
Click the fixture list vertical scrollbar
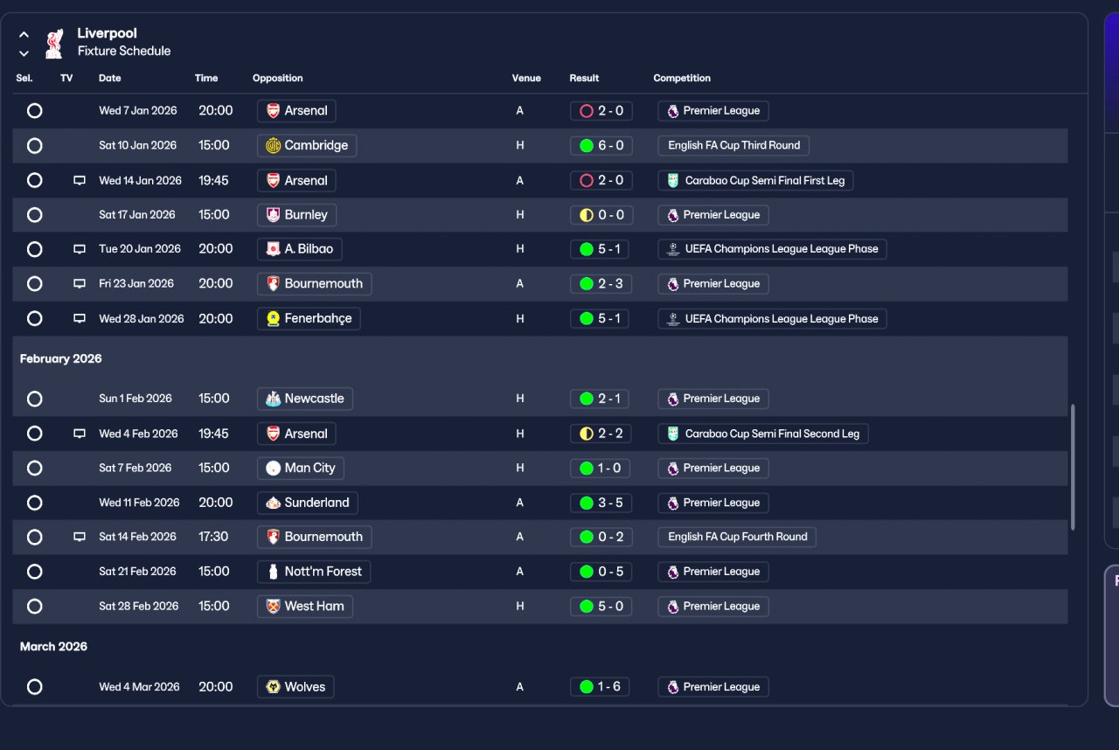point(1073,466)
